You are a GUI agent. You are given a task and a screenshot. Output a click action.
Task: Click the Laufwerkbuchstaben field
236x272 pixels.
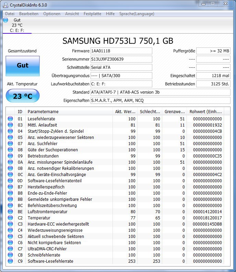tap(121, 84)
